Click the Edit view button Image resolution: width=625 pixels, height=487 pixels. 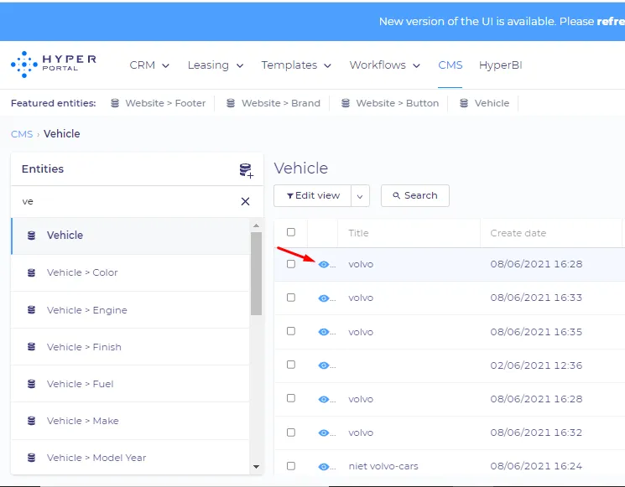click(312, 196)
